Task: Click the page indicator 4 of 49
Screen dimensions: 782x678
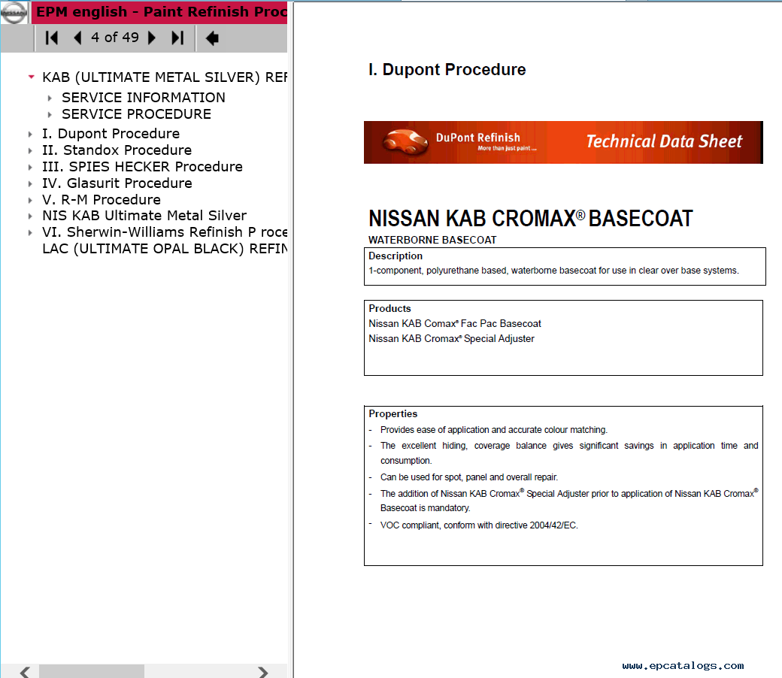Action: click(x=115, y=38)
